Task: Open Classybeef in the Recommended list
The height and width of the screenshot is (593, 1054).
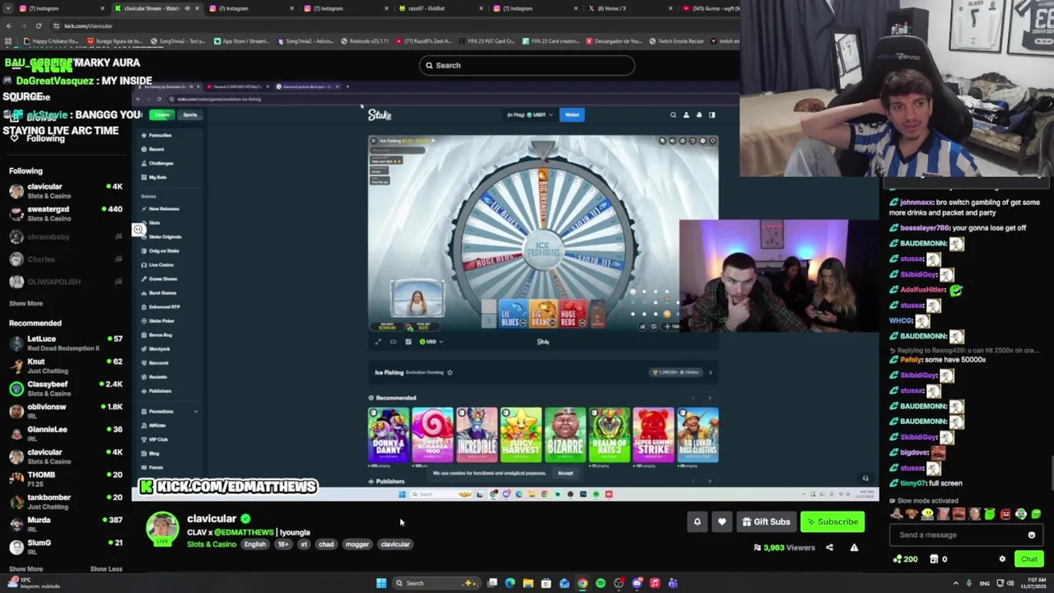Action: point(66,388)
